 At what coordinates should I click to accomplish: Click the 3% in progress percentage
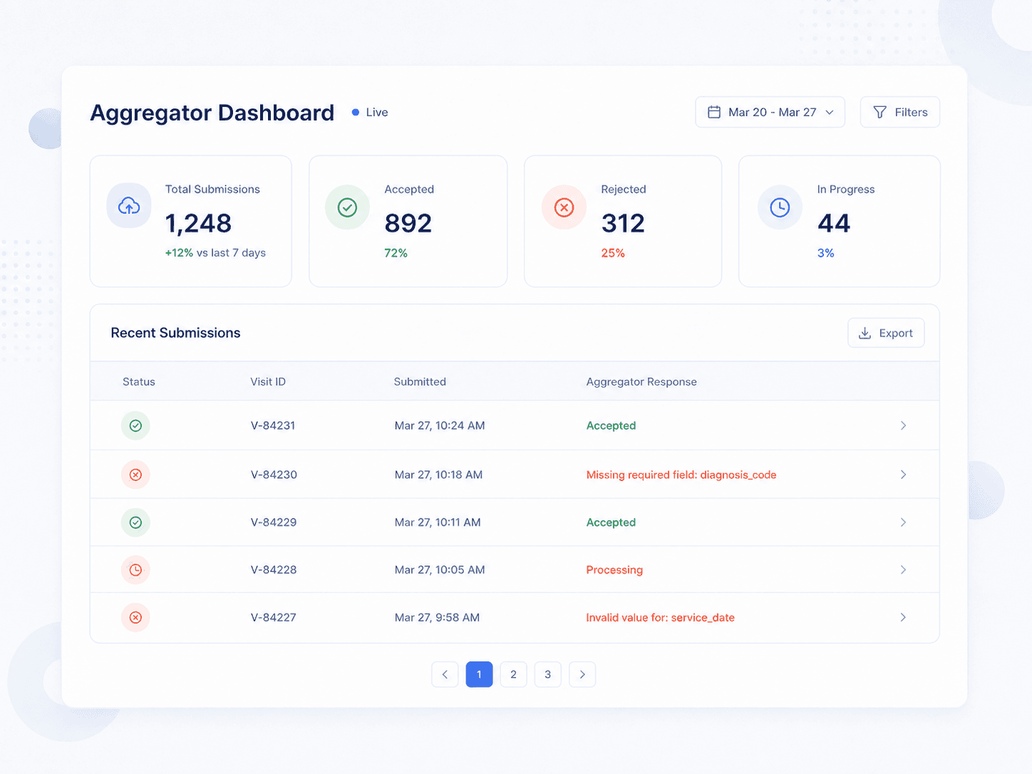(825, 253)
